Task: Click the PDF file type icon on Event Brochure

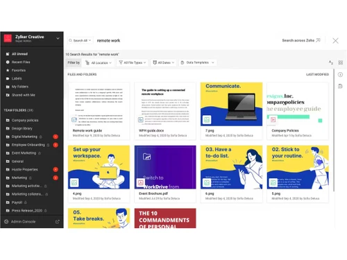Action: tap(140, 182)
